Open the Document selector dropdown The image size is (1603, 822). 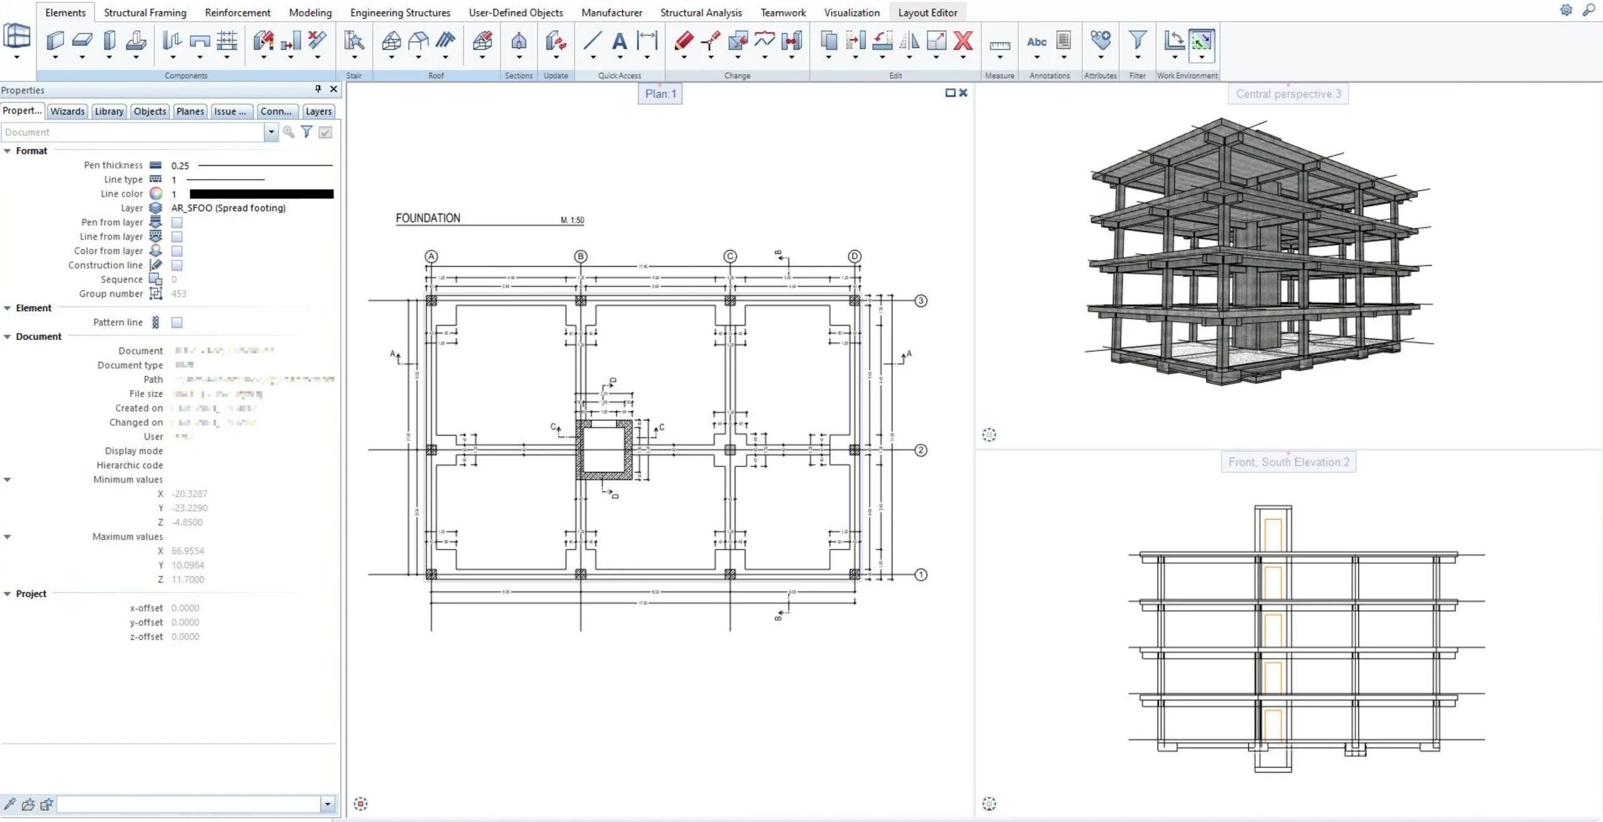(271, 132)
